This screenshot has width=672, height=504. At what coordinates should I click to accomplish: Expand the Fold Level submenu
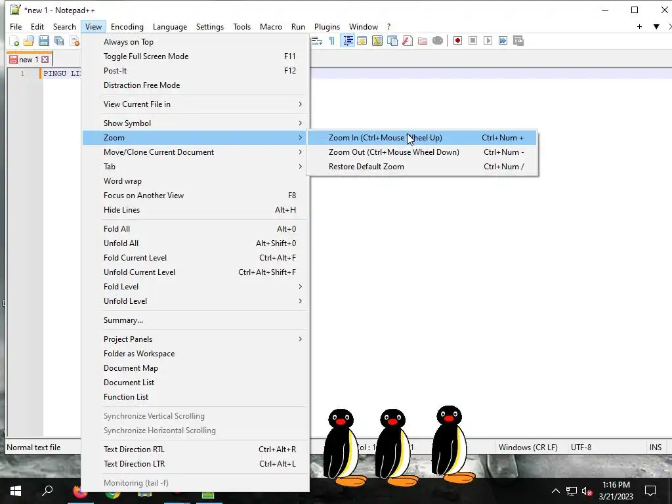coord(196,287)
